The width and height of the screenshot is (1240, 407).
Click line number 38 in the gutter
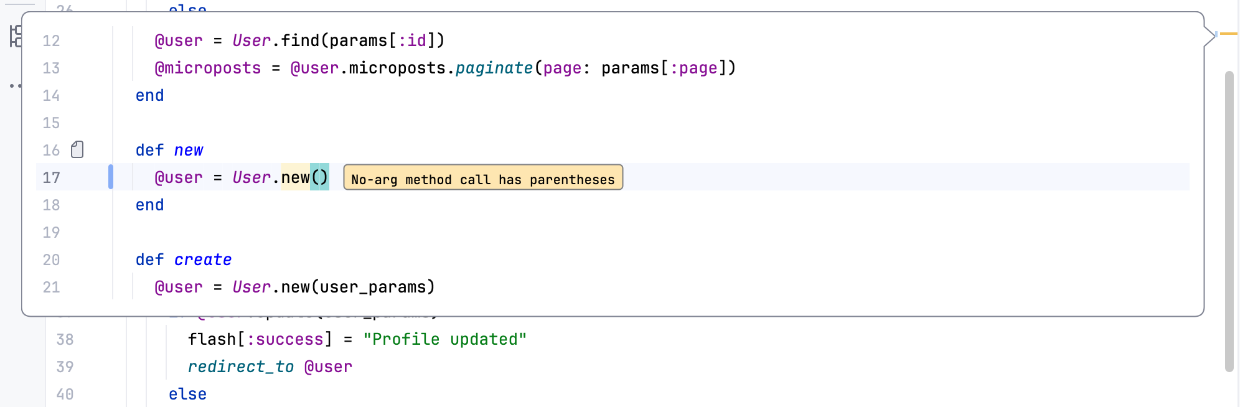[x=65, y=339]
